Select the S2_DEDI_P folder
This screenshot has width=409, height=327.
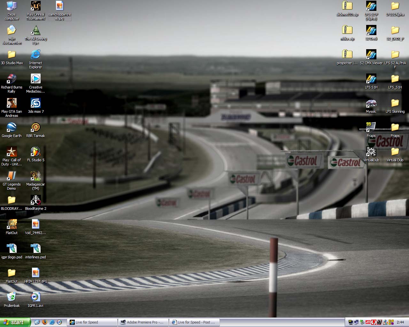click(x=395, y=33)
